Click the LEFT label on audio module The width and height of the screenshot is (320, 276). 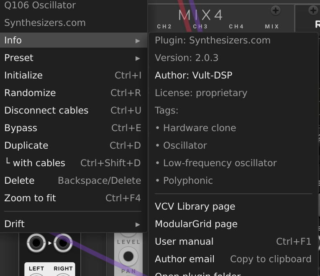tap(36, 268)
